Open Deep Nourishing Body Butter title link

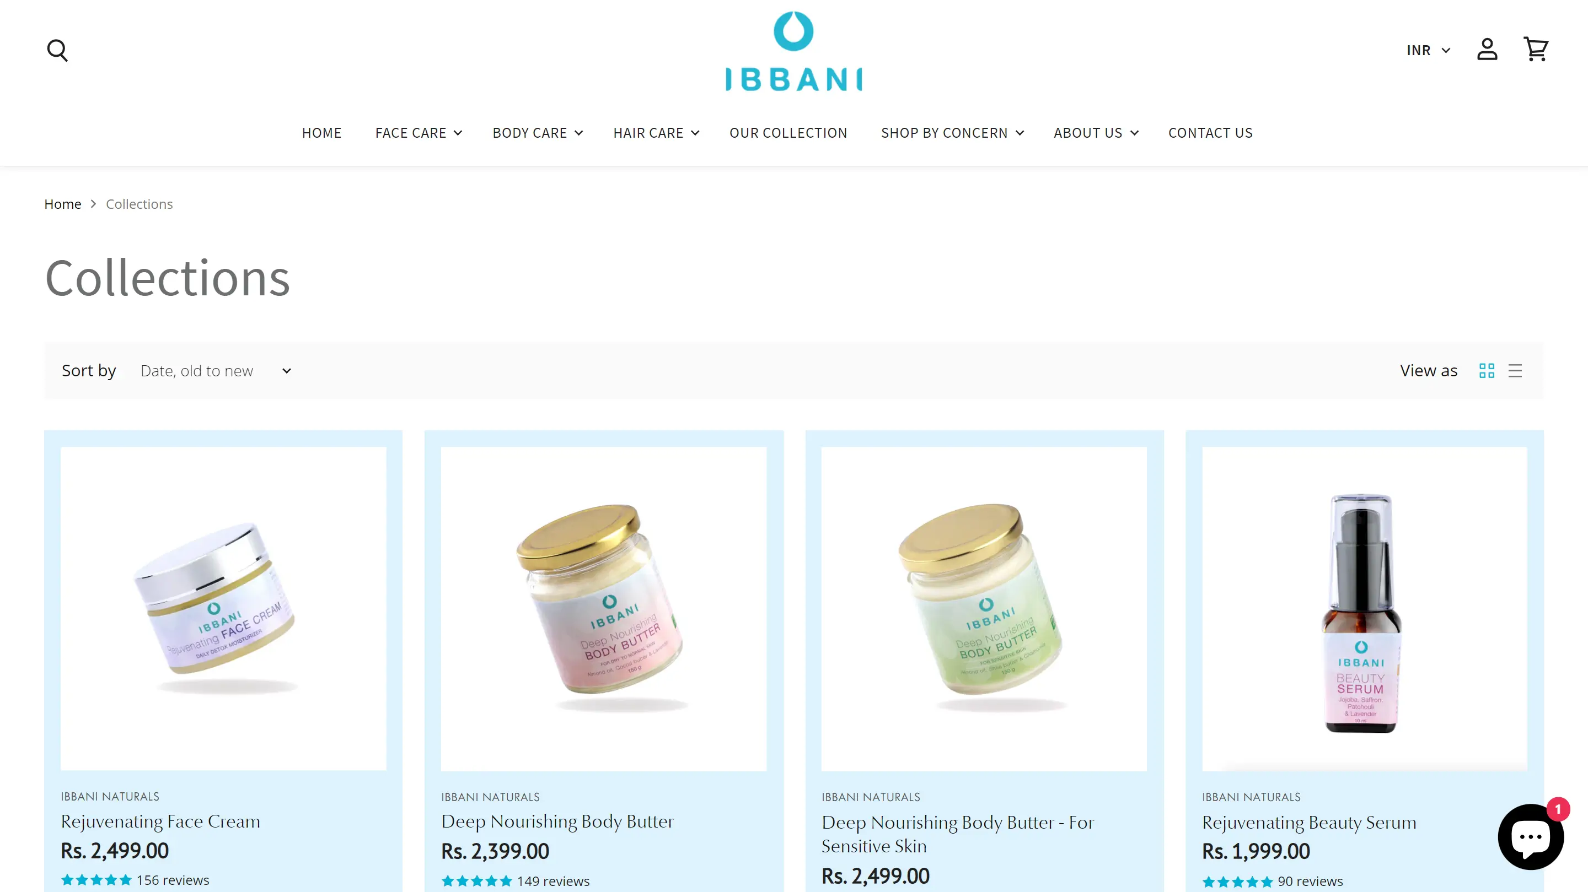(x=557, y=821)
